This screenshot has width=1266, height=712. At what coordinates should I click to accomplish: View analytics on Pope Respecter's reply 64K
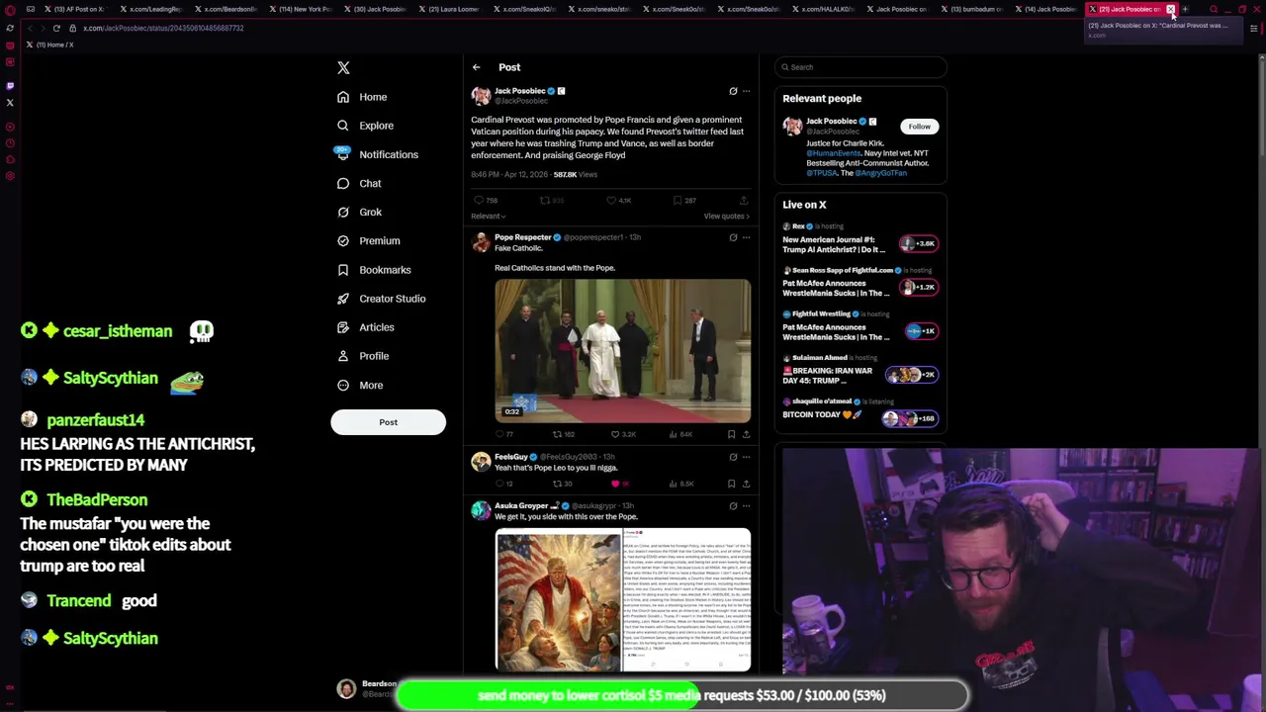(681, 434)
